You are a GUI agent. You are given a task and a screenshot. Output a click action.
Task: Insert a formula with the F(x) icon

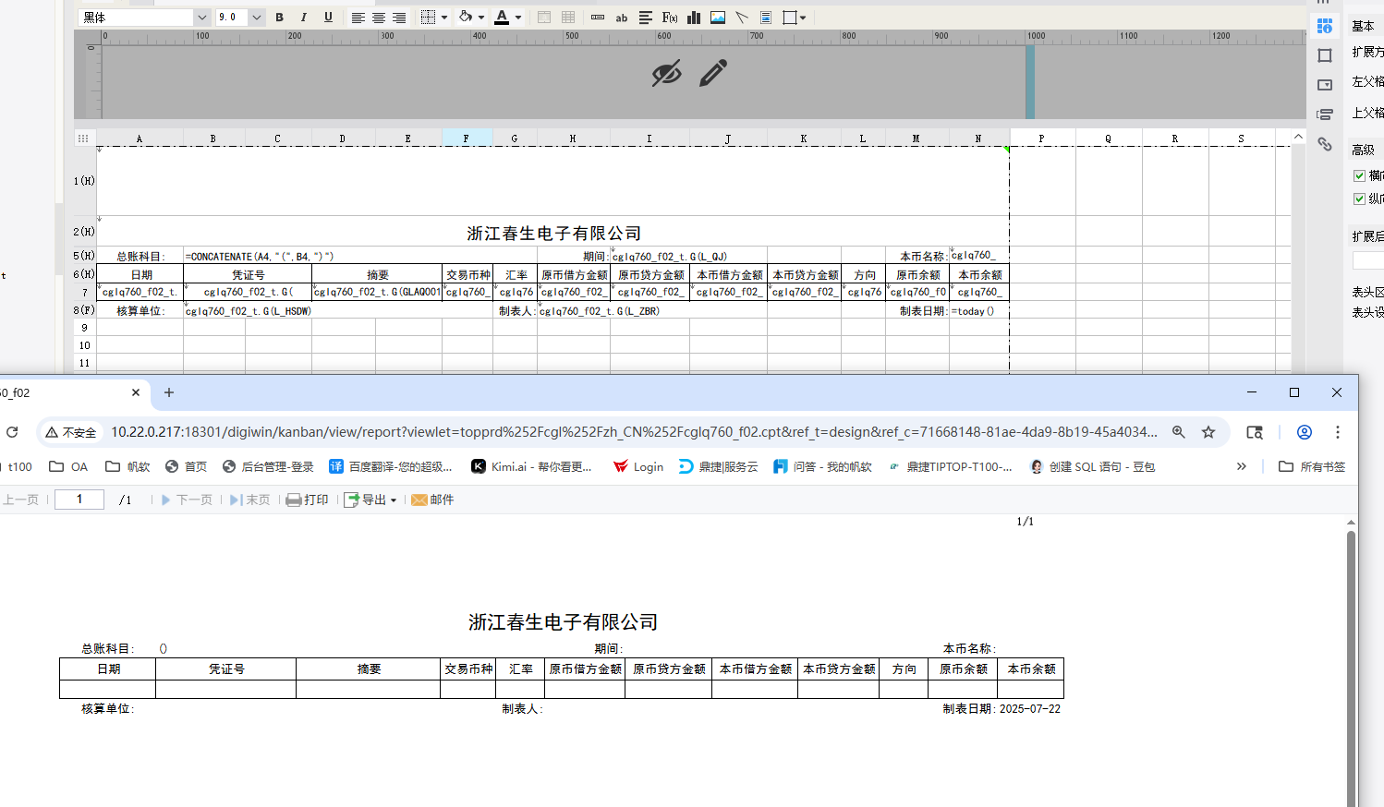coord(670,18)
